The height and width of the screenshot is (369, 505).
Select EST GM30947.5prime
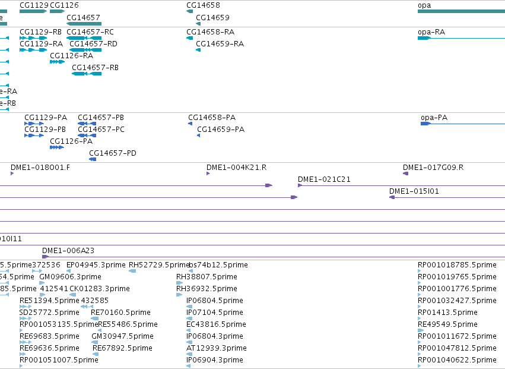coord(122,336)
